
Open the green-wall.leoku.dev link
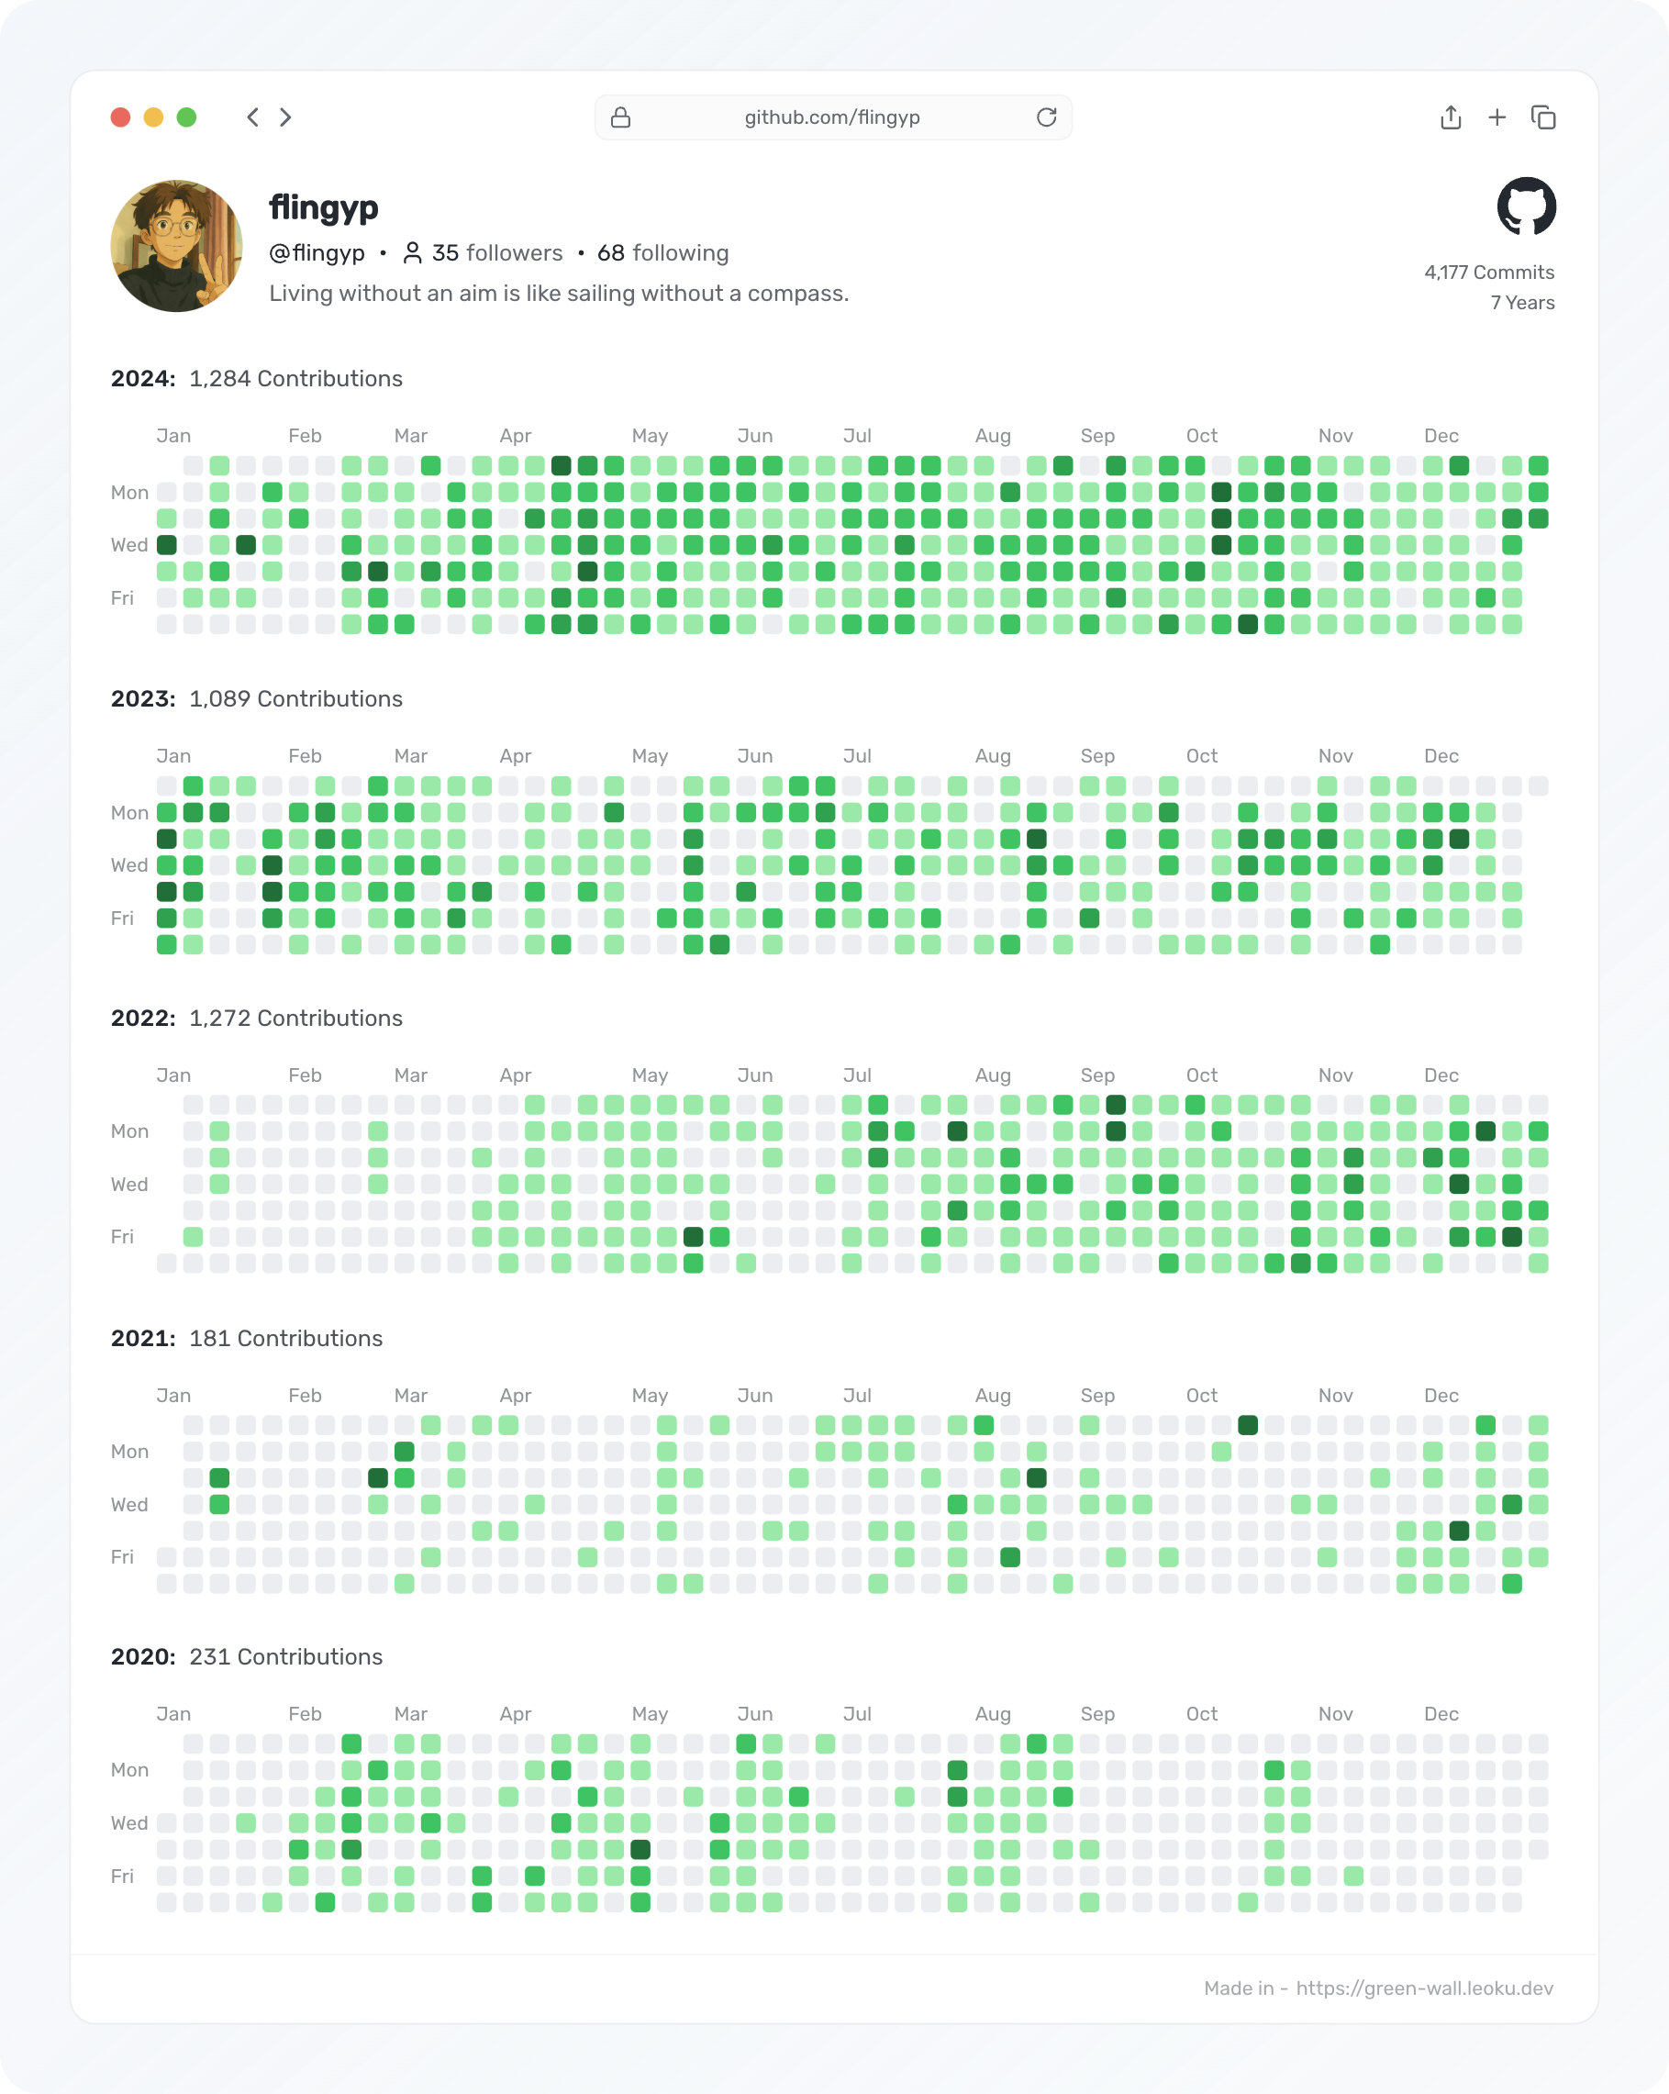pyautogui.click(x=1424, y=1988)
